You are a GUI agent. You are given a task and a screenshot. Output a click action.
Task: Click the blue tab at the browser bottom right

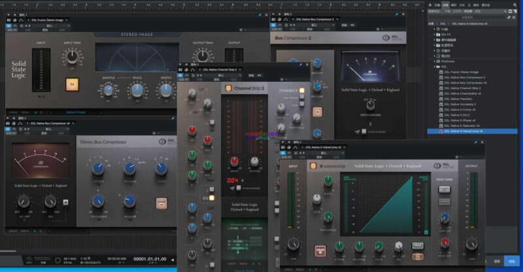511,262
